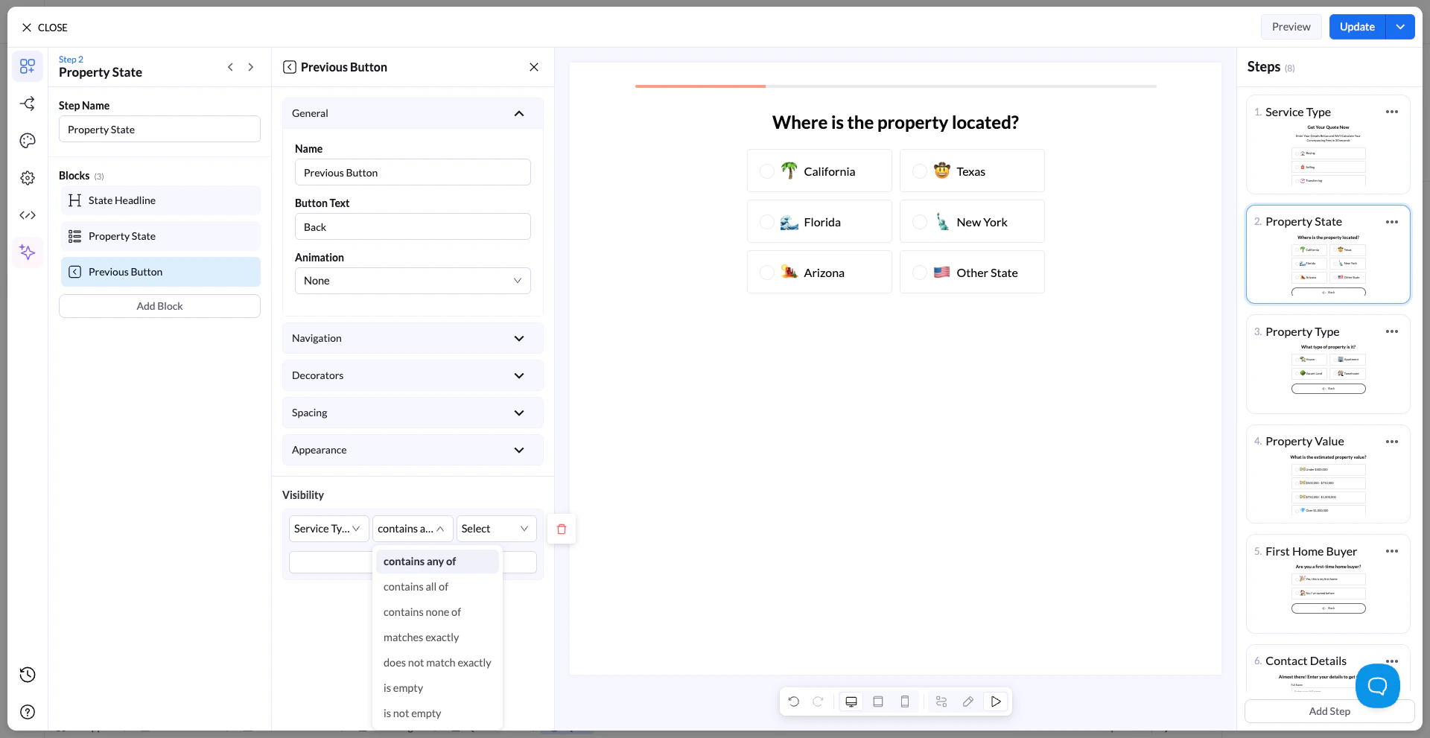Open the Service Type field dropdown

tap(328, 529)
